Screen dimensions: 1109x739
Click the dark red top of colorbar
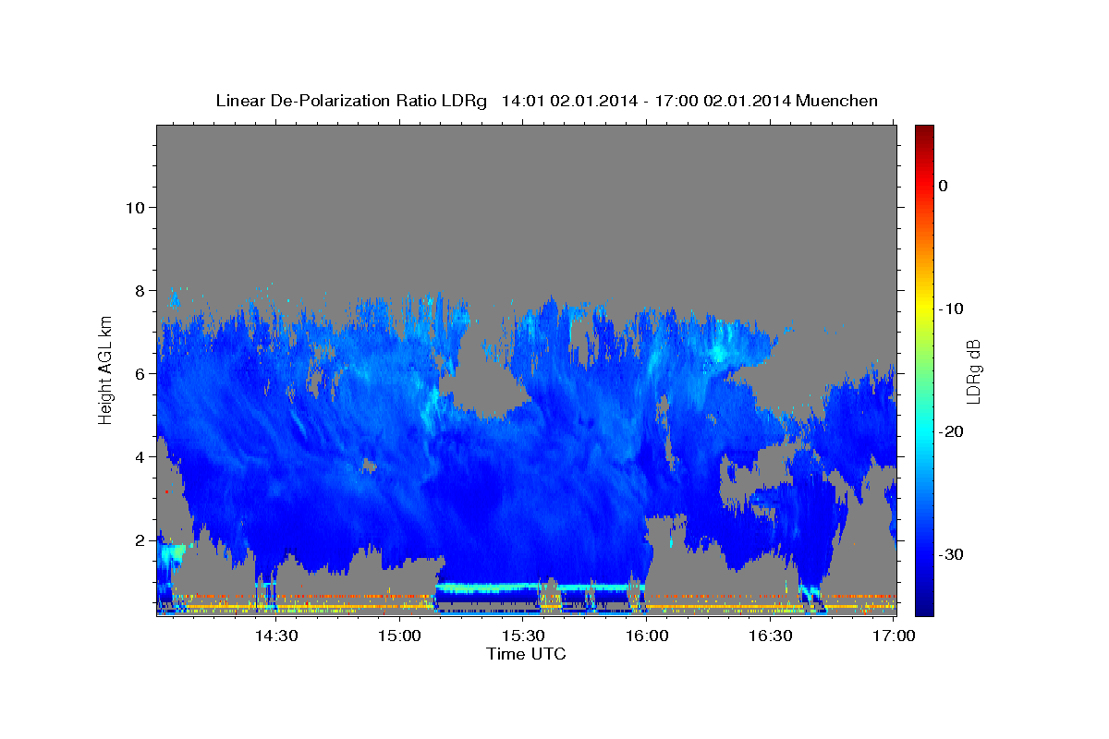coord(924,131)
